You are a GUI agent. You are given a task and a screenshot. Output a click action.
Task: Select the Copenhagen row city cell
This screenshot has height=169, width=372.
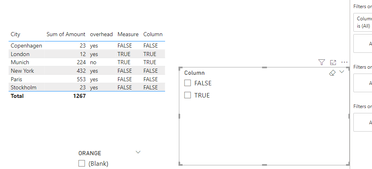[26, 45]
